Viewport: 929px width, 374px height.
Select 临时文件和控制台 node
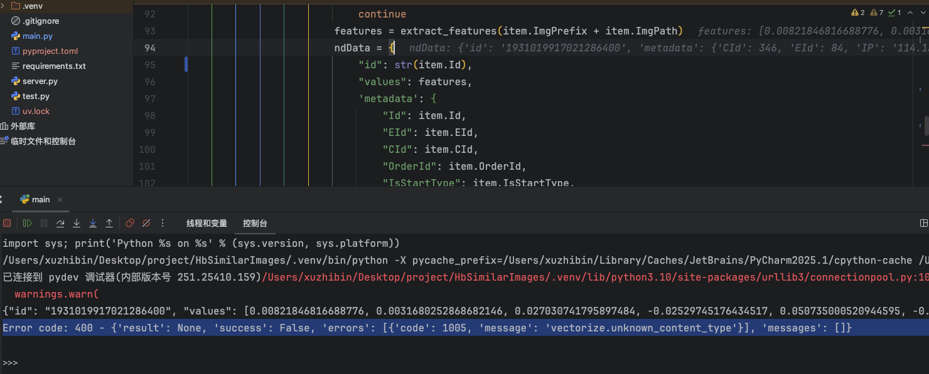43,141
